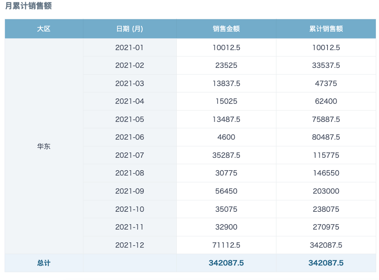Select the 2021-06 date cell

click(x=130, y=137)
